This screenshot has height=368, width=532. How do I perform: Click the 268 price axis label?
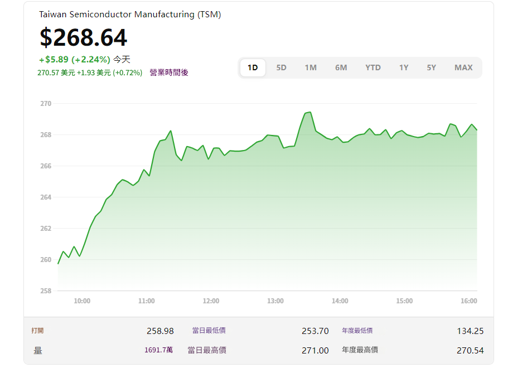tap(46, 134)
